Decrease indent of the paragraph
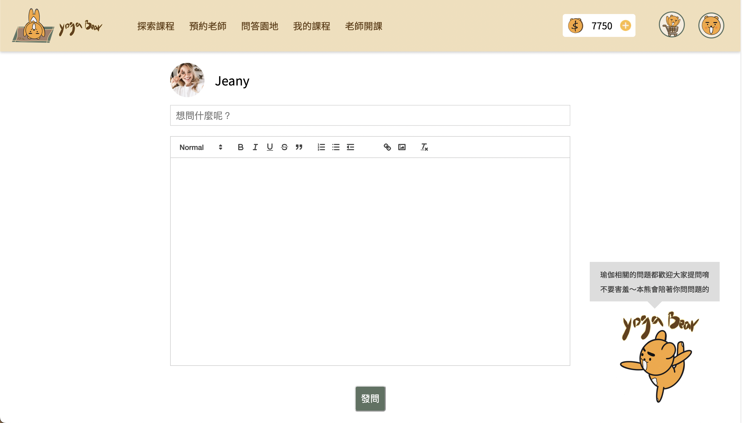The image size is (742, 423). 350,147
